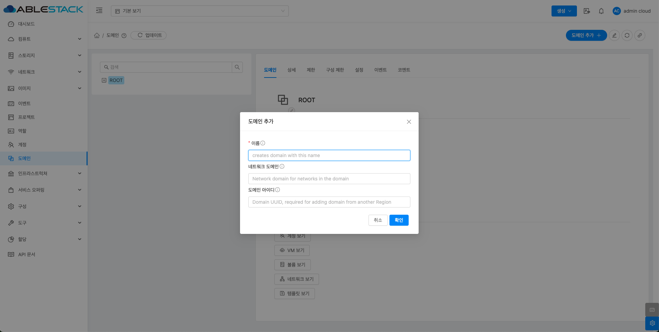Click the settings gear icon at bottom right
The width and height of the screenshot is (659, 332).
click(x=652, y=323)
